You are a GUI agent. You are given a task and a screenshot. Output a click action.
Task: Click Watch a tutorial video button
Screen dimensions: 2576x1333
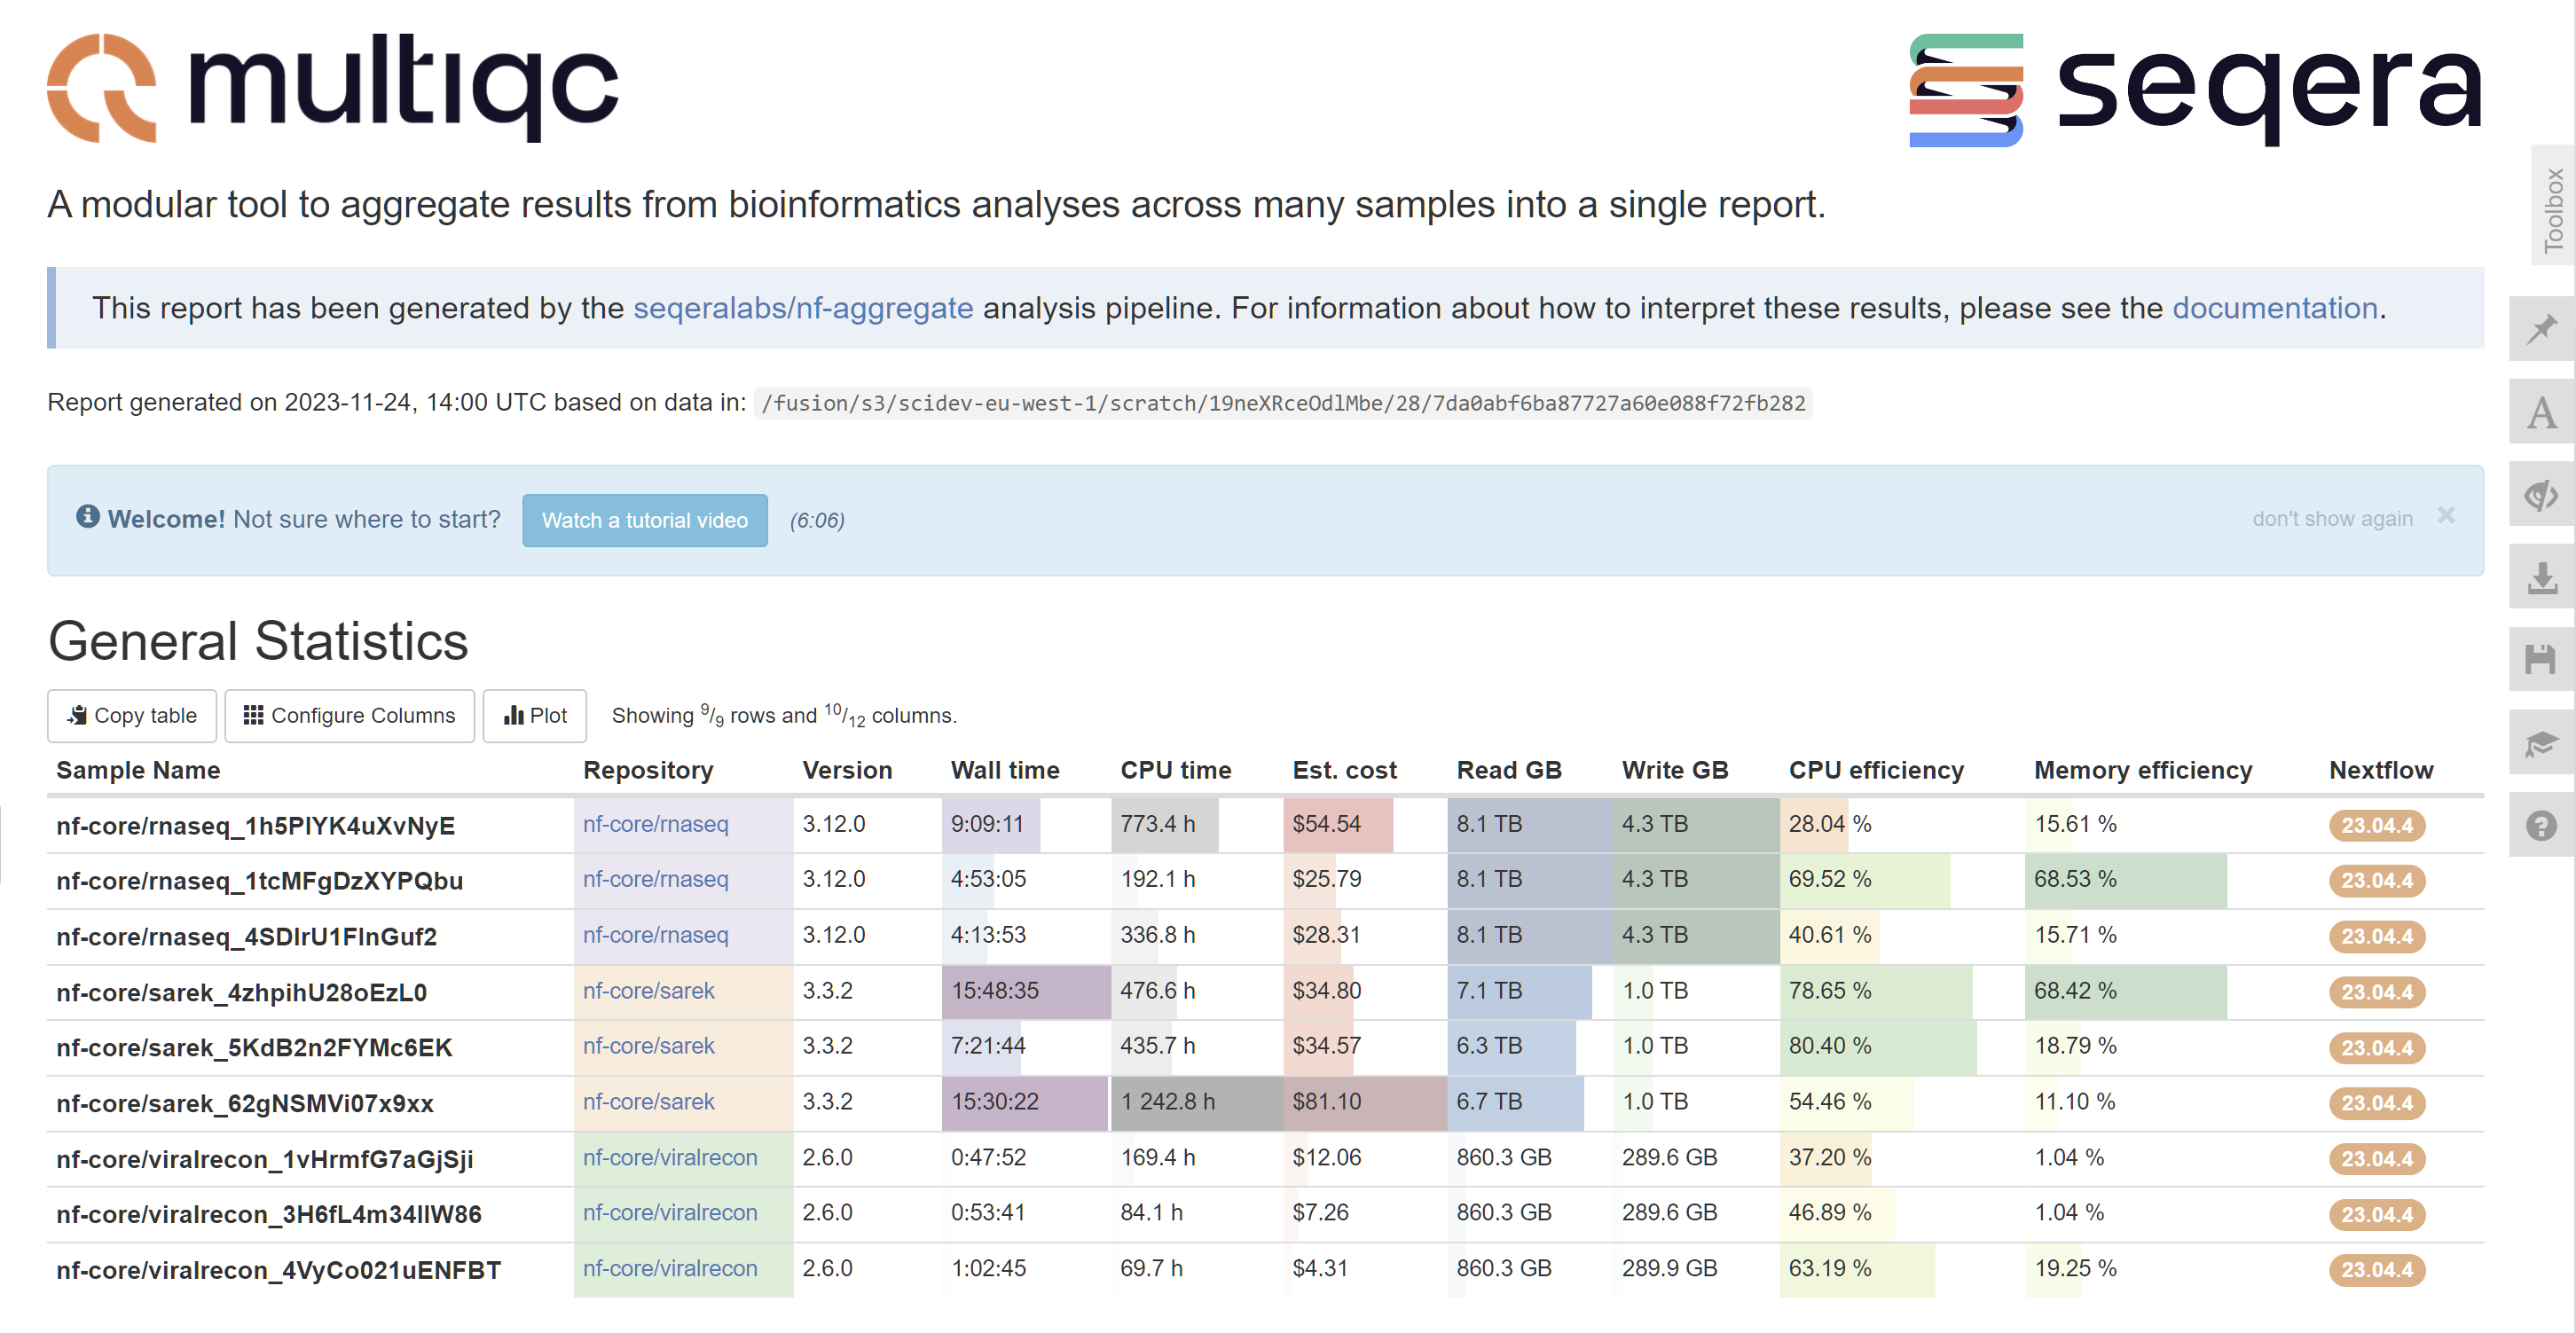coord(643,519)
